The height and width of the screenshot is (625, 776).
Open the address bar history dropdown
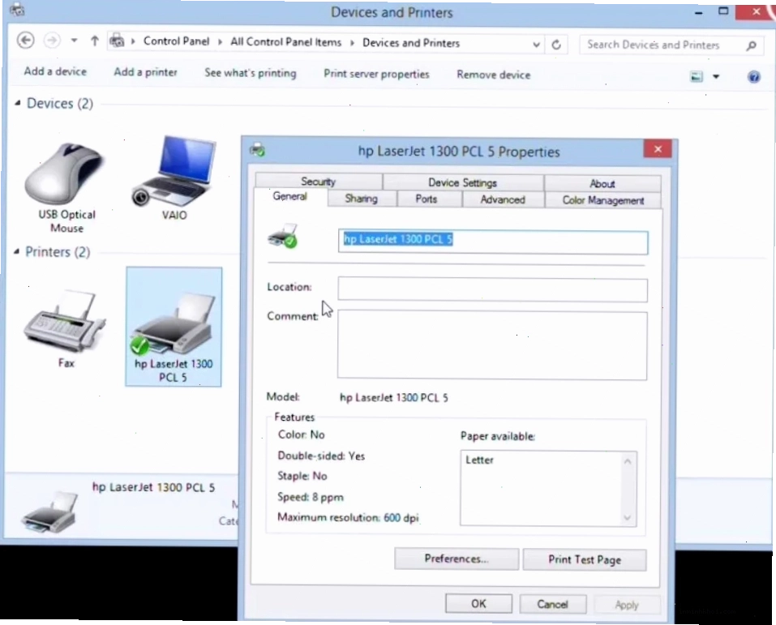536,45
